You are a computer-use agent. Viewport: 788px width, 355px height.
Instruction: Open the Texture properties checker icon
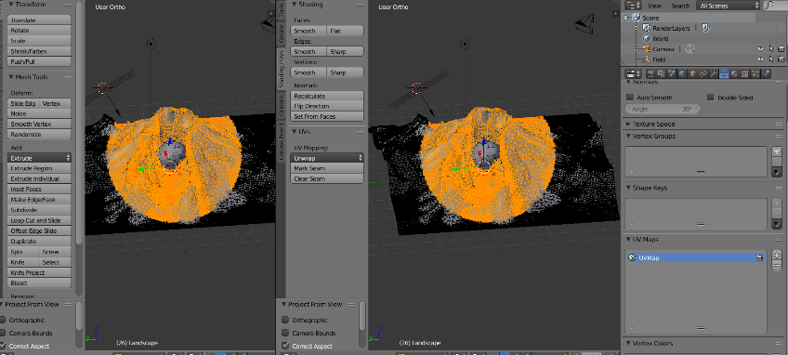pos(744,74)
